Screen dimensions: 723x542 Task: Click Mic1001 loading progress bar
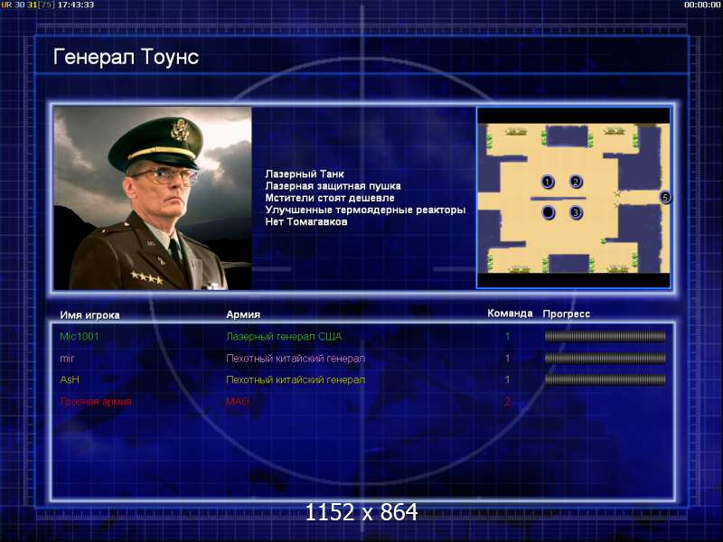pos(605,336)
